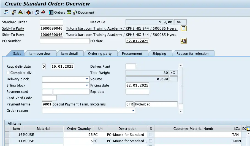Click the Pricing date field
The width and height of the screenshot is (250, 146).
pyautogui.click(x=137, y=85)
